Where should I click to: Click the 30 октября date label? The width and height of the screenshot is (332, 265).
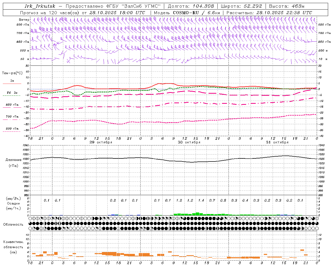point(189,142)
